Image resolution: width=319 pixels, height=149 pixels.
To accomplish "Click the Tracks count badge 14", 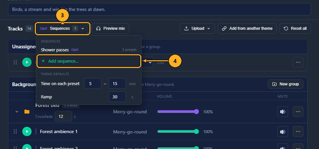I will (x=29, y=28).
